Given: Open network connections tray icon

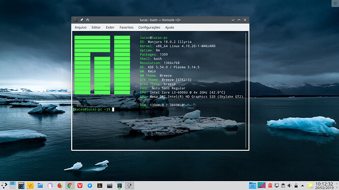Looking at the screenshot, I should (x=277, y=186).
